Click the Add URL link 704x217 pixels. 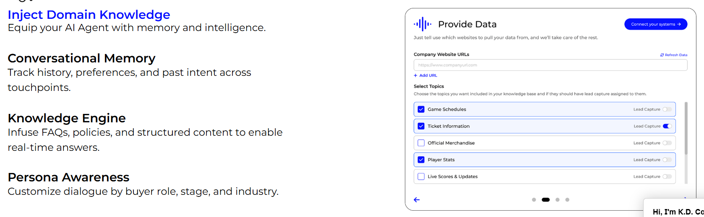tap(428, 75)
